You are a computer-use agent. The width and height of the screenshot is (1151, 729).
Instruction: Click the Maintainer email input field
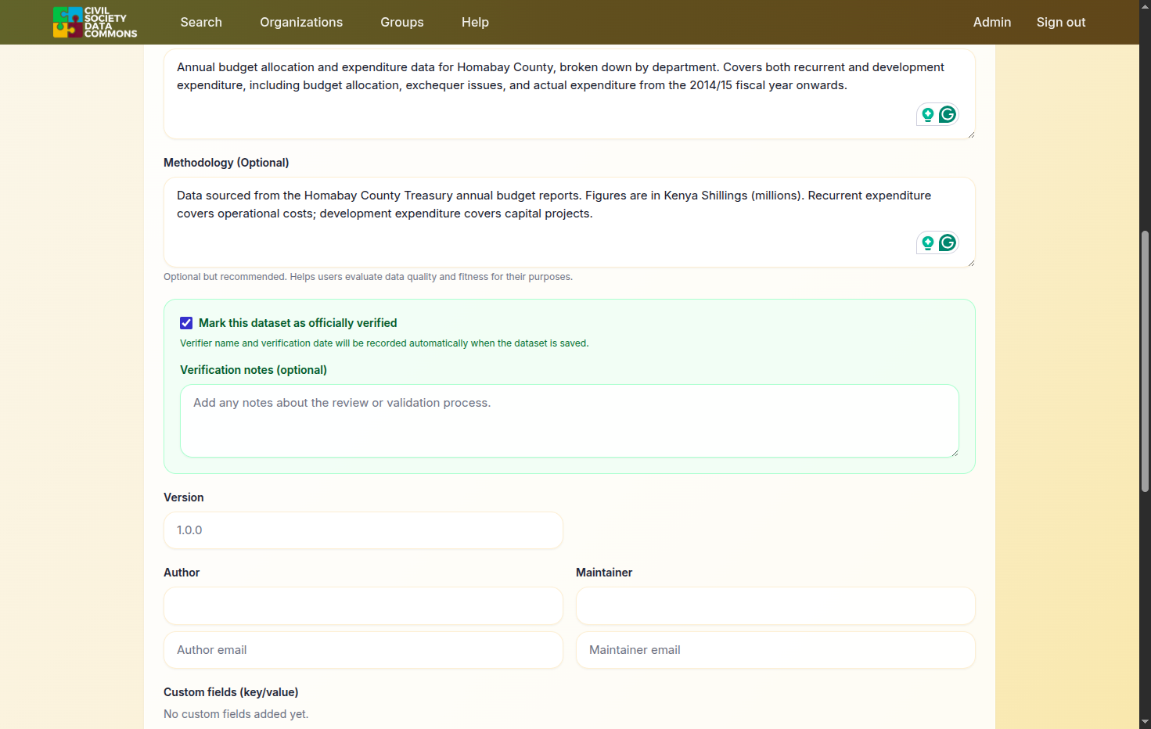click(x=775, y=650)
